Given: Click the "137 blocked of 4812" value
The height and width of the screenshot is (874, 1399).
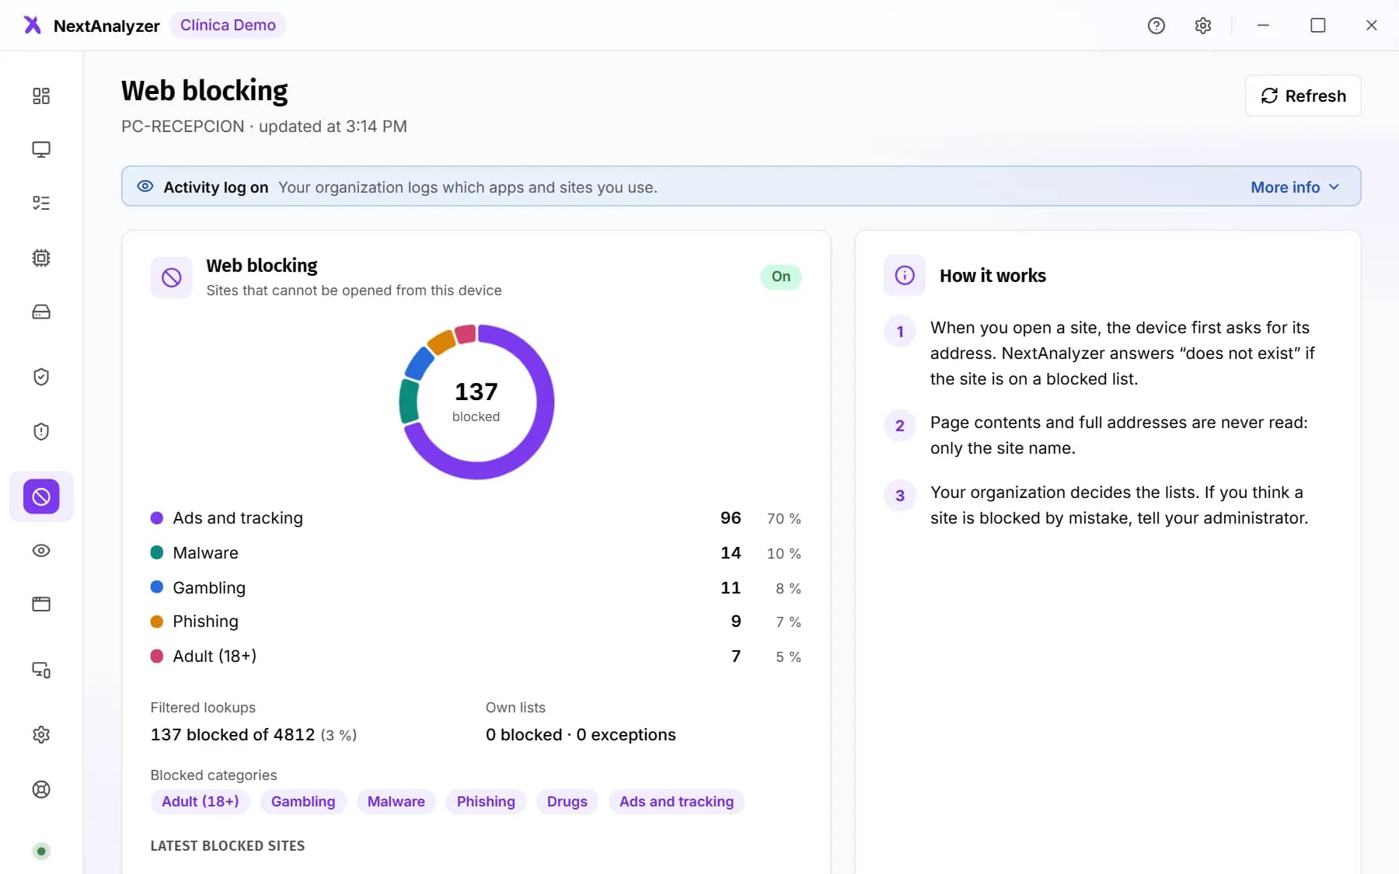Looking at the screenshot, I should click(x=233, y=735).
